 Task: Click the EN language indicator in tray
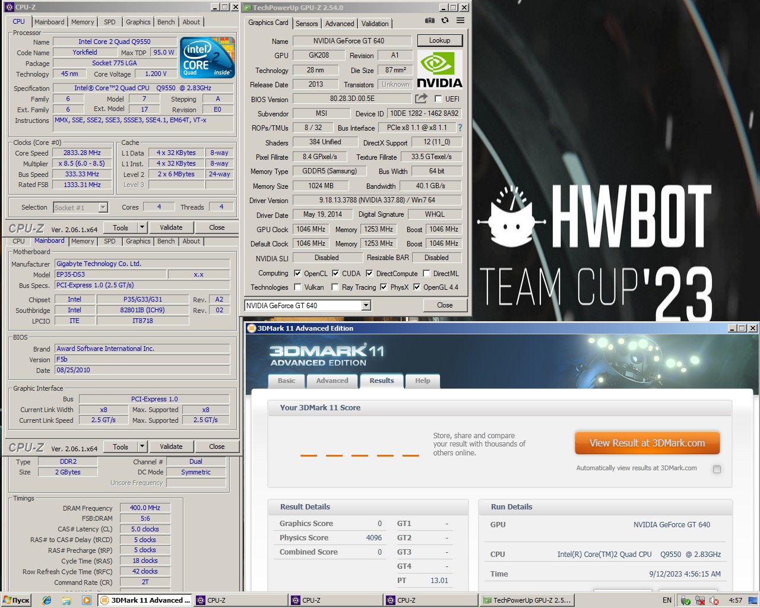[667, 600]
